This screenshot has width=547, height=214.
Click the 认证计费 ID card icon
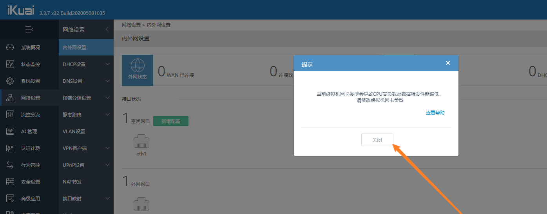(x=10, y=148)
